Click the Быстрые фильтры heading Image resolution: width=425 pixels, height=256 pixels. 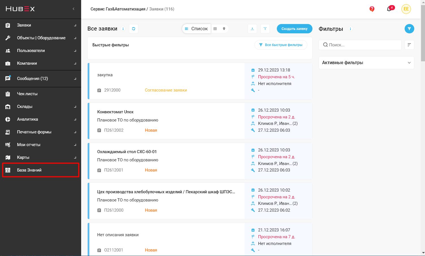111,45
